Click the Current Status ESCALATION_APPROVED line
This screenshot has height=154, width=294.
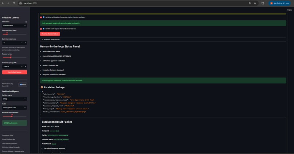tap(57, 56)
